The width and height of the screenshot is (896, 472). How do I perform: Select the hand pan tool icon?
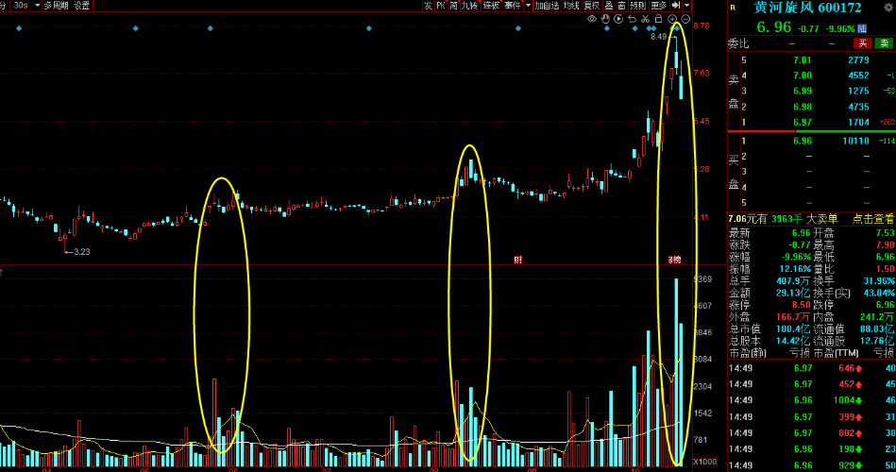click(x=606, y=19)
